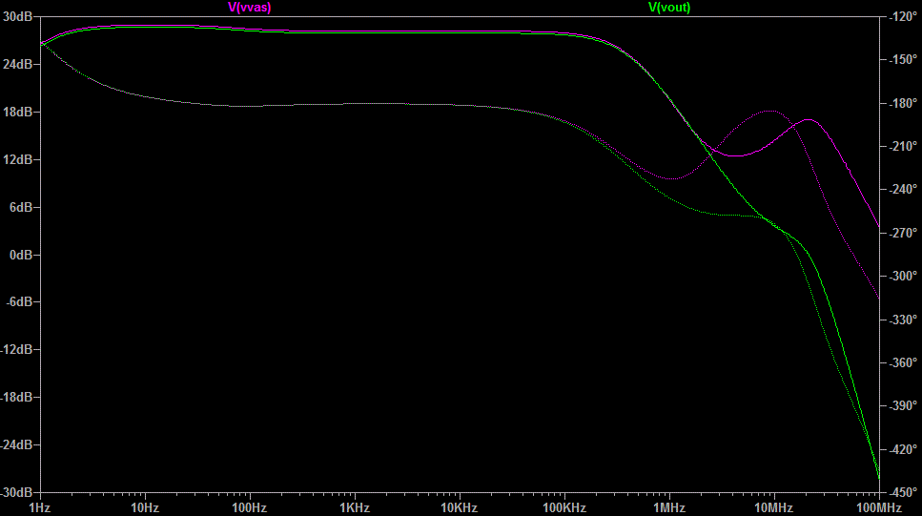This screenshot has height=516, width=922.
Task: Click the 1MHz frequency axis label
Action: tap(669, 507)
